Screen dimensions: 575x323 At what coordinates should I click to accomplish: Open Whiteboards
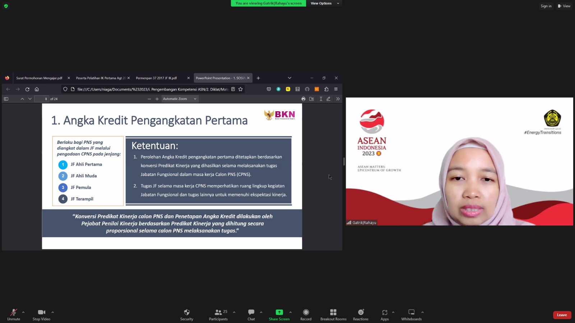pyautogui.click(x=411, y=312)
